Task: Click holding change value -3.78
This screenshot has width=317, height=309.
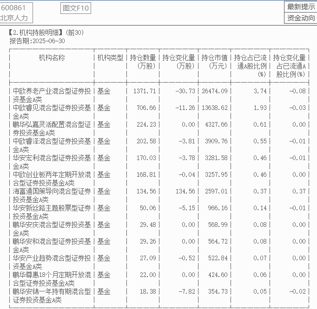Action: click(x=187, y=158)
